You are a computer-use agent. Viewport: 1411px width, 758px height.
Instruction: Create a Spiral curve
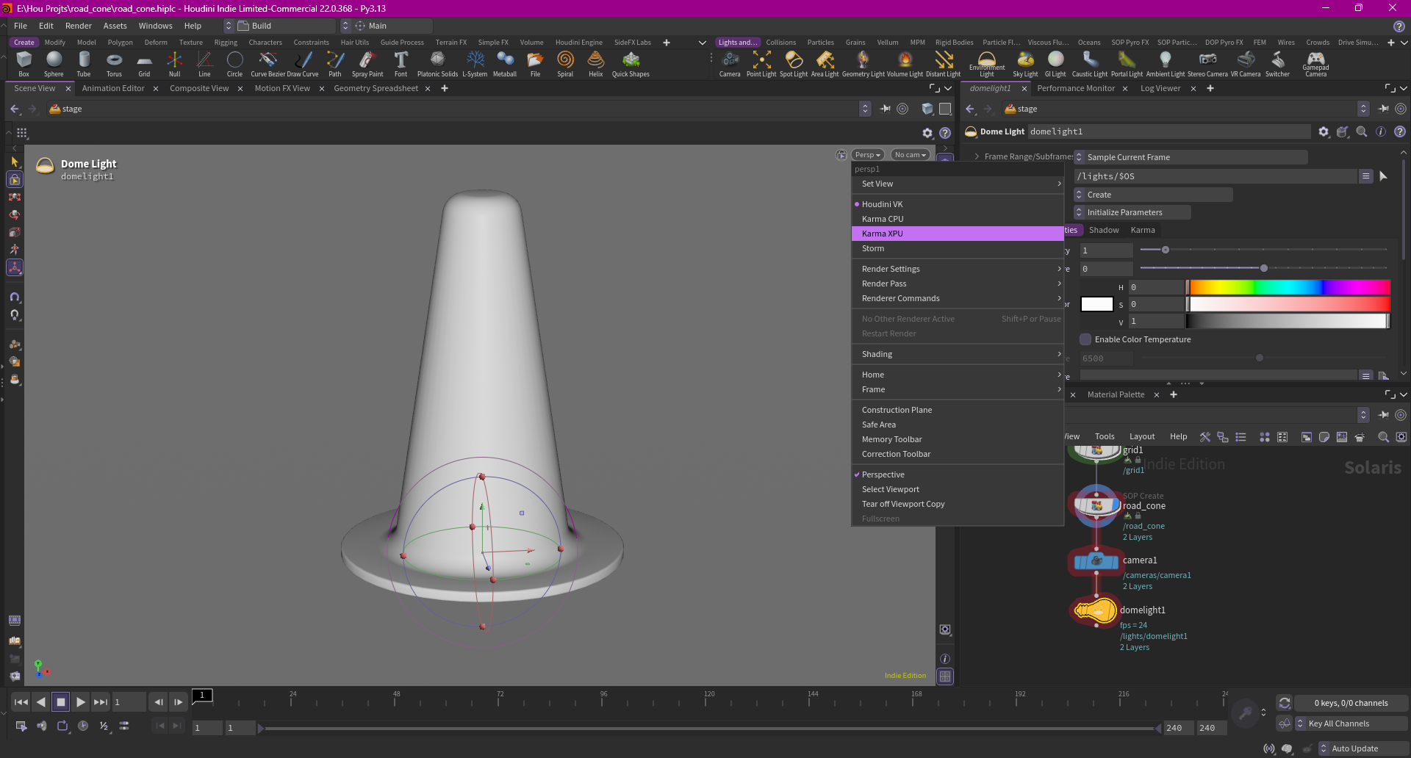pyautogui.click(x=565, y=64)
